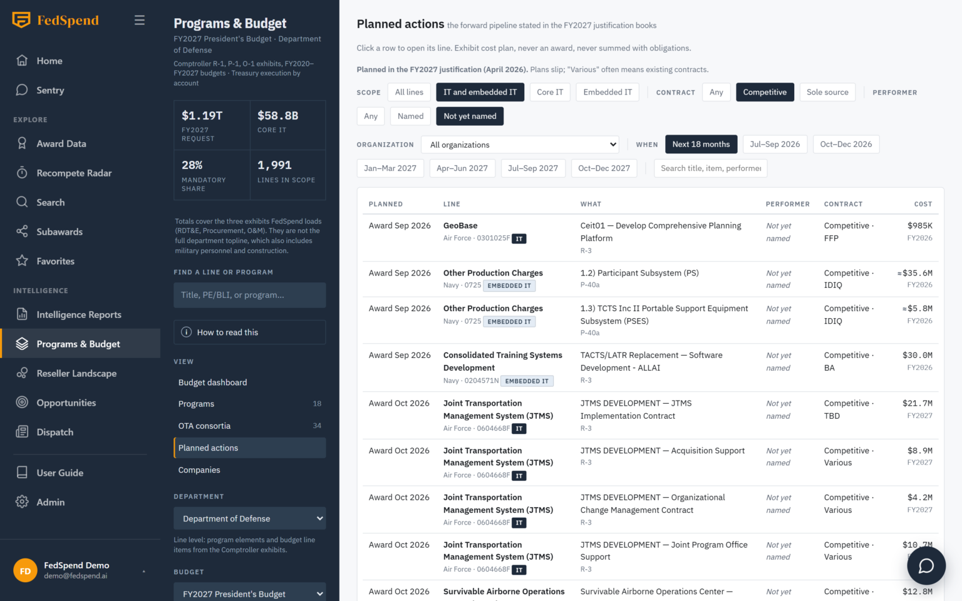The image size is (962, 601).
Task: Click the FedSpend shield logo
Action: click(21, 20)
